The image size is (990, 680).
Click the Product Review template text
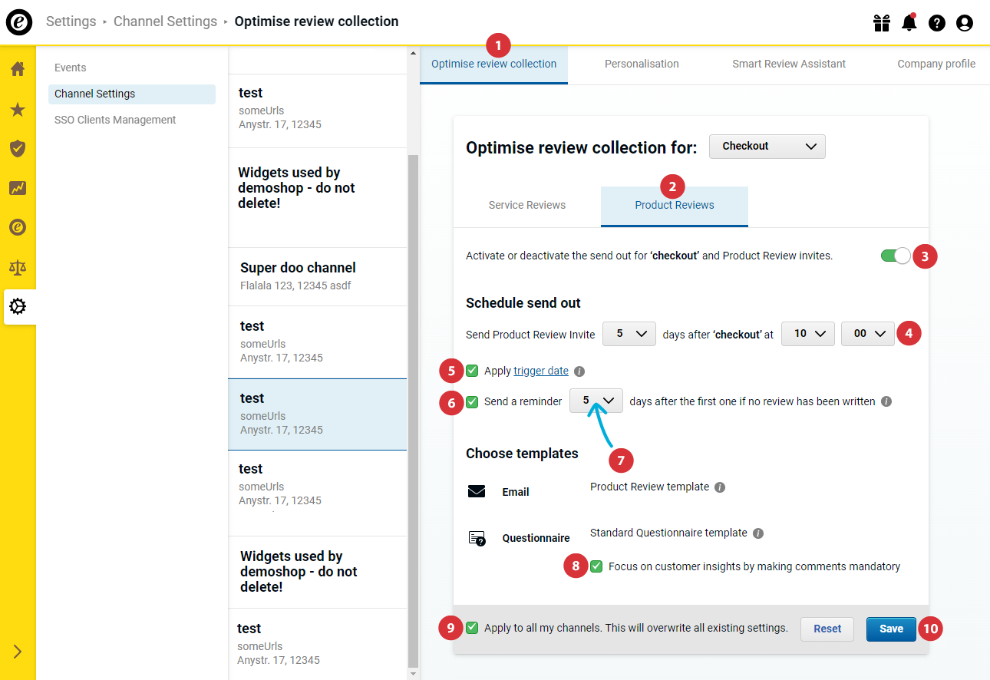tap(649, 487)
